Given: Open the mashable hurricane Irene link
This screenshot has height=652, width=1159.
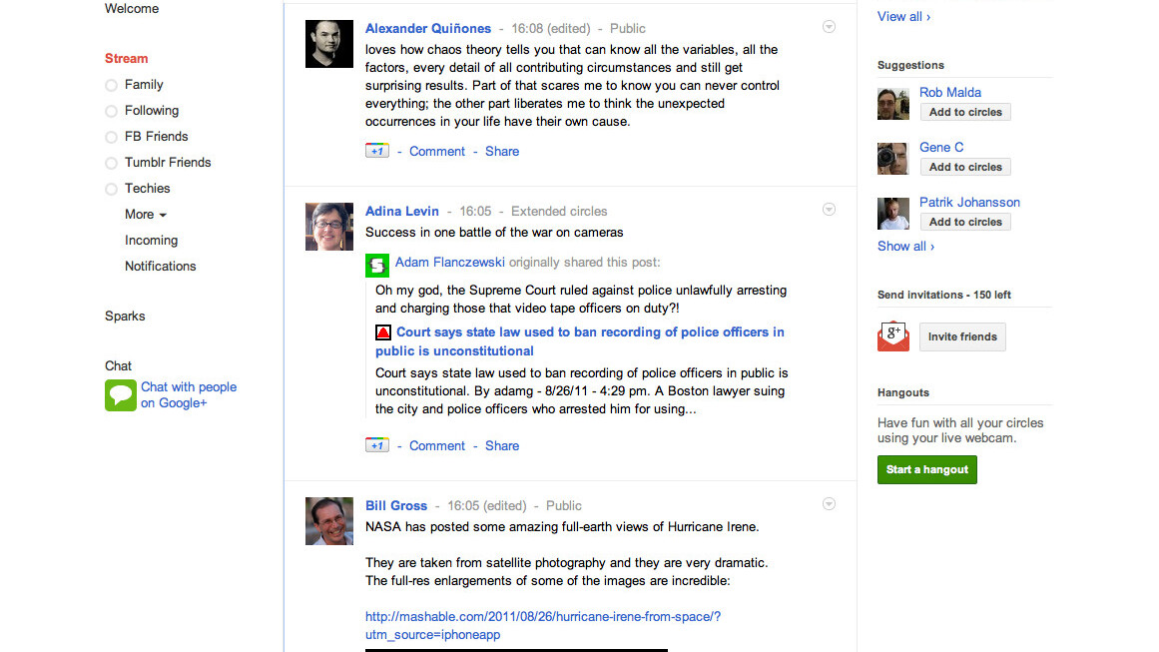Looking at the screenshot, I should click(x=542, y=617).
